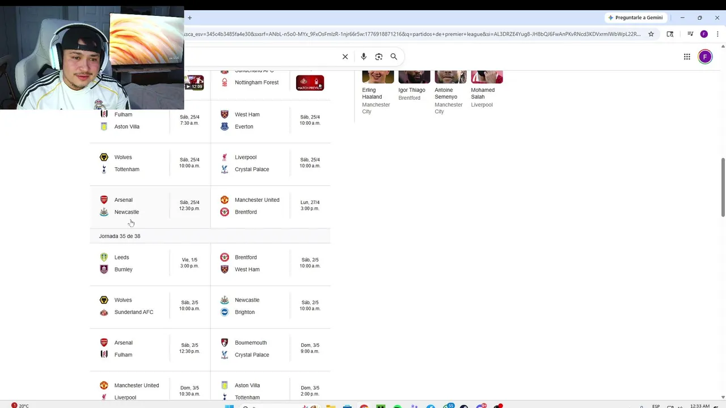Viewport: 726px width, 408px height.
Task: Open Chrome three-dot menu
Action: tap(717, 34)
